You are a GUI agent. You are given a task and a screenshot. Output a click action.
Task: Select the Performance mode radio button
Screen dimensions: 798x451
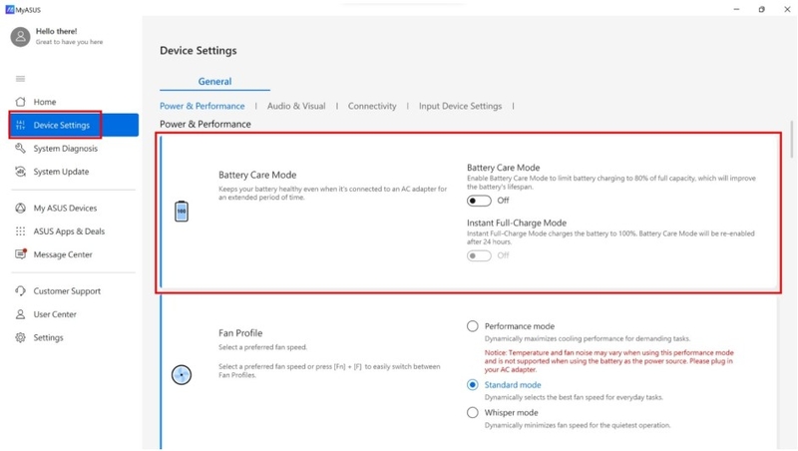tap(472, 326)
